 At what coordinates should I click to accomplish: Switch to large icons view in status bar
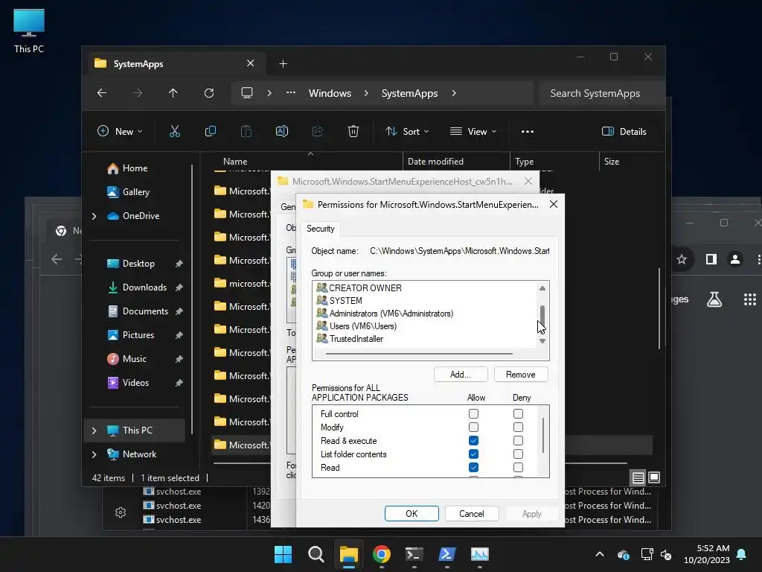coord(654,477)
